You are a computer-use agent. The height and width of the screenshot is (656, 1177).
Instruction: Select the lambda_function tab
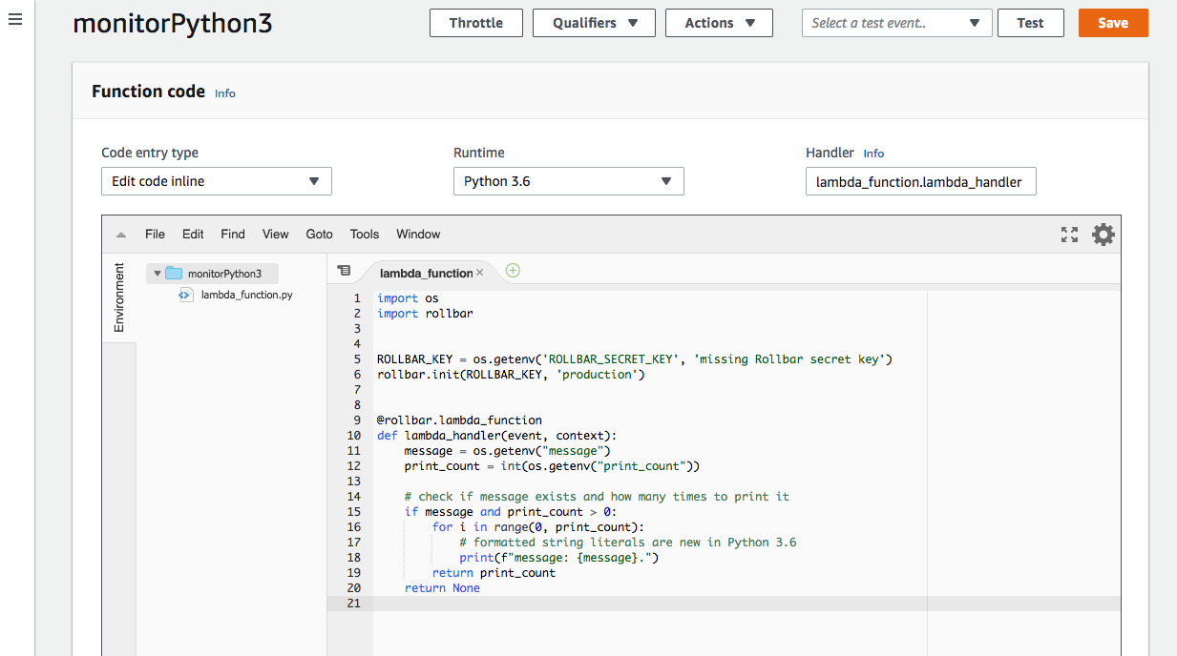coord(425,273)
